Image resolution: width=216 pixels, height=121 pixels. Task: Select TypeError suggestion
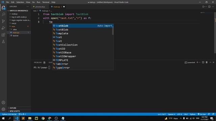(x=83, y=68)
